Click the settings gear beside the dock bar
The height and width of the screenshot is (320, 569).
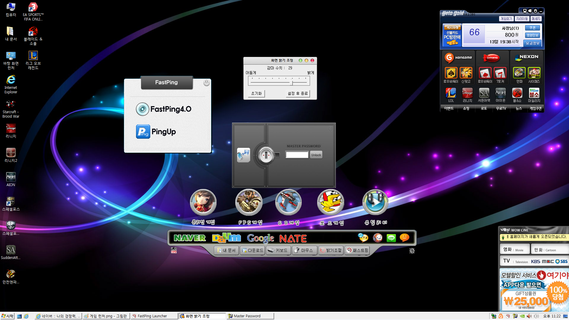pyautogui.click(x=412, y=251)
